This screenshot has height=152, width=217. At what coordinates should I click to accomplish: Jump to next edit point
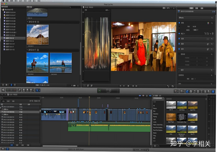136,86
